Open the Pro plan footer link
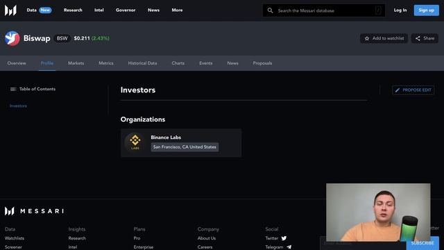This screenshot has height=250, width=444. [x=137, y=238]
